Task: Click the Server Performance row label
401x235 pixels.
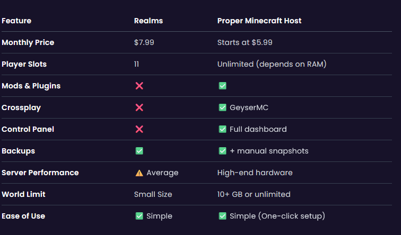Action: [40, 173]
